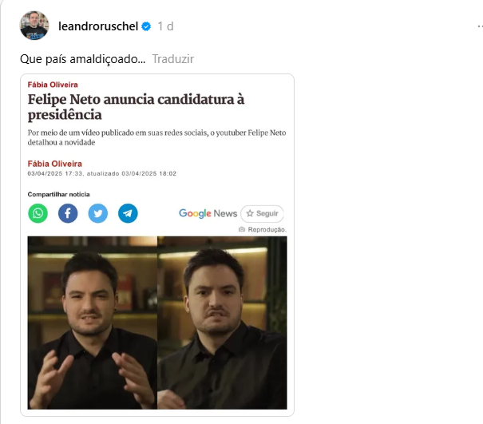483x424 pixels.
Task: Click the article subtitle about vídeo publicado
Action: click(x=156, y=137)
